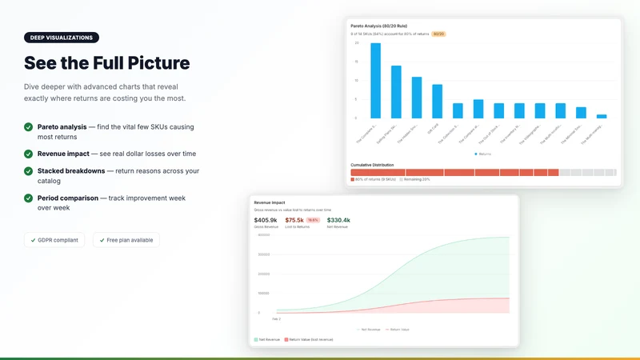Screen dimensions: 640x360
Task: Click the green Net Revenue legend square
Action: (256, 339)
